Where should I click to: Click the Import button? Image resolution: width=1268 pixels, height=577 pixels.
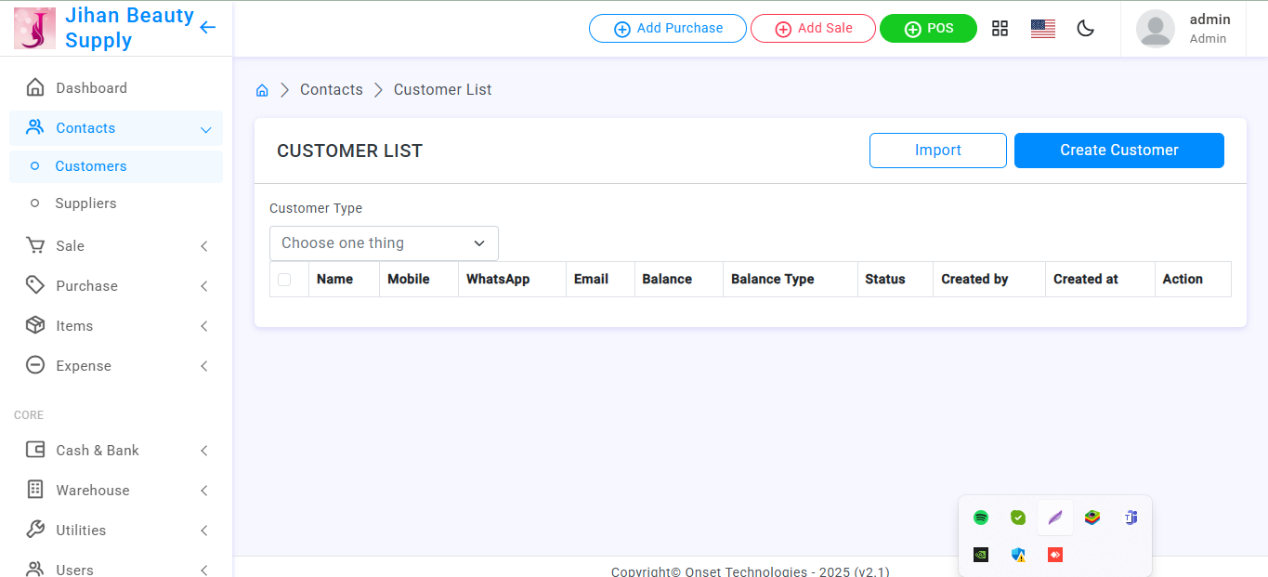point(937,151)
